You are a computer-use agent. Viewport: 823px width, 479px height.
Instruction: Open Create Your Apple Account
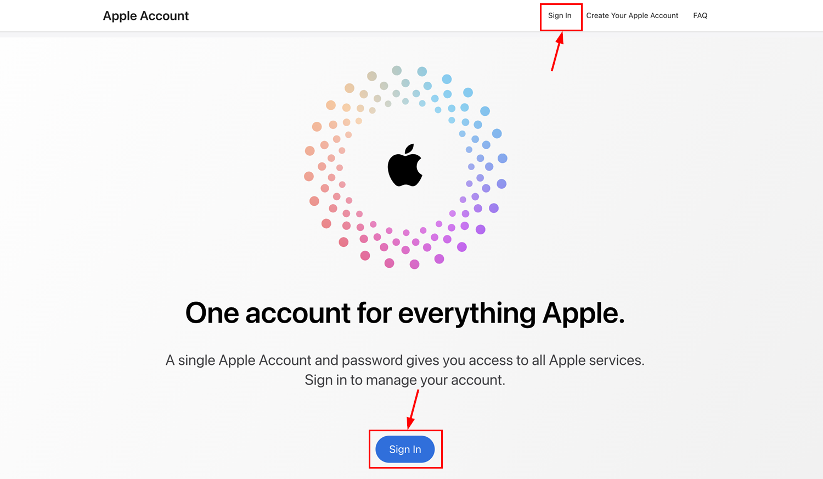tap(632, 15)
